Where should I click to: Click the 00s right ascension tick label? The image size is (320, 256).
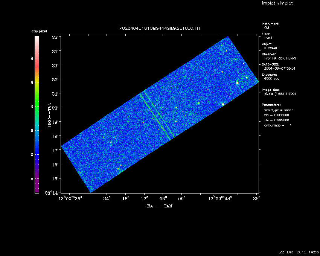181,198
